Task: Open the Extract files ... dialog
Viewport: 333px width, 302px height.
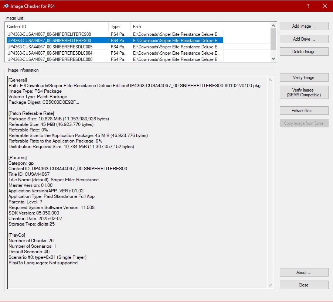Action: coord(304,111)
